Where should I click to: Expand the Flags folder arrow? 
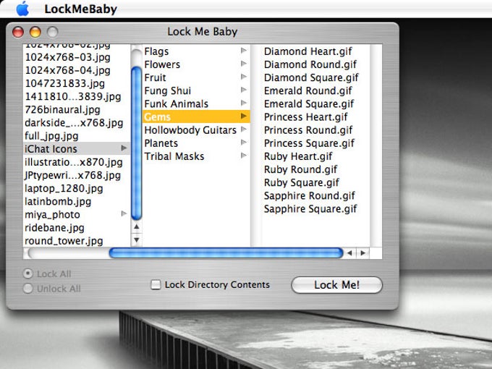tap(244, 51)
